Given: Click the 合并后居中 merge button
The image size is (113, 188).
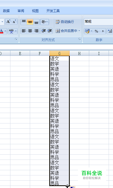Looking at the screenshot, I should click(66, 31).
